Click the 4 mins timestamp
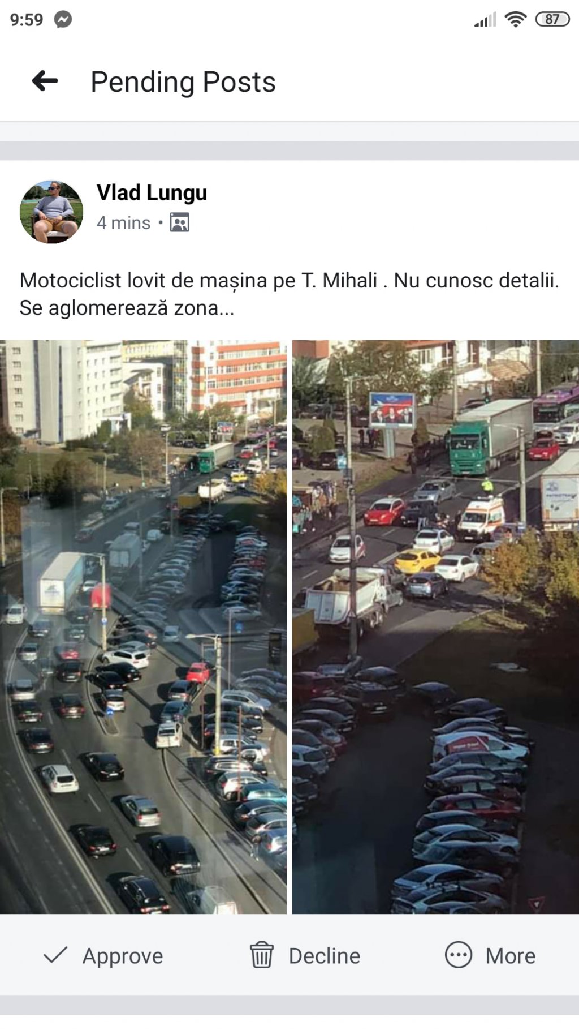Viewport: 579px width, 1030px height. click(123, 223)
